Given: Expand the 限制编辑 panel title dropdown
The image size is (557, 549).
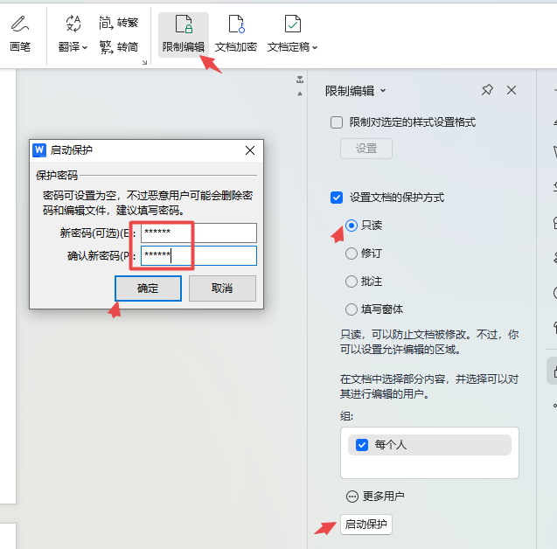Looking at the screenshot, I should tap(383, 91).
